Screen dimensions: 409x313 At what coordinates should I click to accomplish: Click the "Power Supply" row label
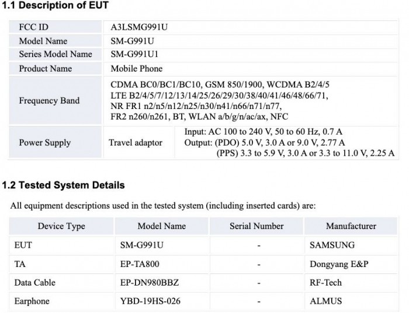45,142
